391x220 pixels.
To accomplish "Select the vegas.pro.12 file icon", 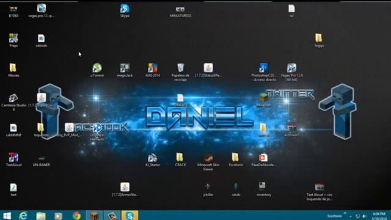I will (42, 9).
